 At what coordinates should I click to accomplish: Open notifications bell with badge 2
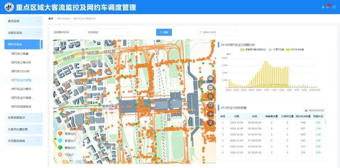coord(328,7)
